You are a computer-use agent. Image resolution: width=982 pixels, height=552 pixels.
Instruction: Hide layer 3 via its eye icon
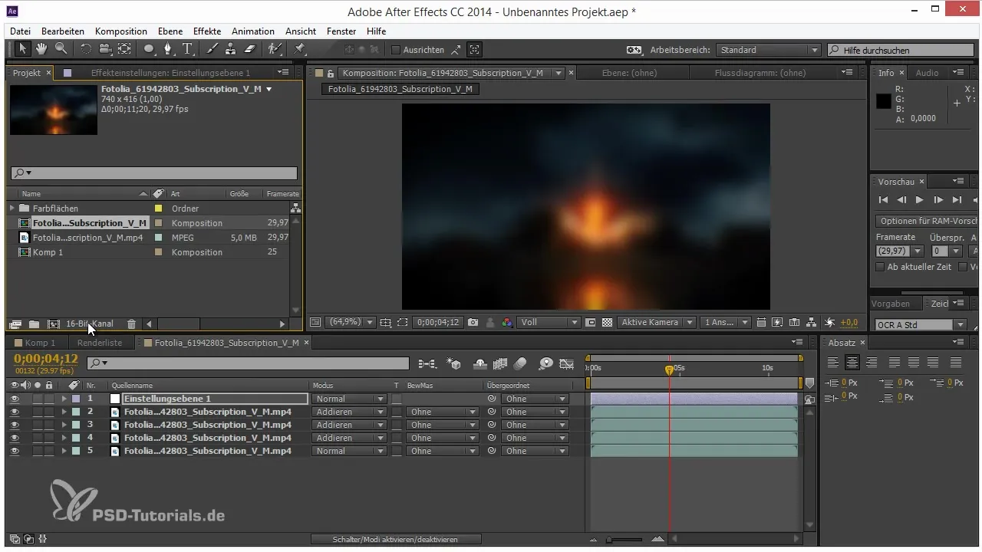(x=14, y=425)
